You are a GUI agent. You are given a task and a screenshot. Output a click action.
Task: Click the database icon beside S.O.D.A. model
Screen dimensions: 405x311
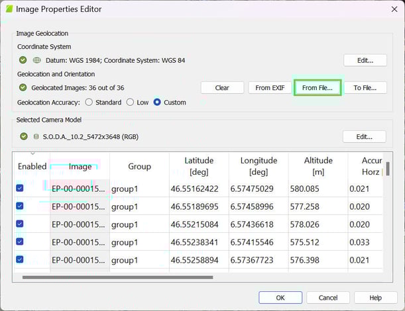tap(36, 136)
